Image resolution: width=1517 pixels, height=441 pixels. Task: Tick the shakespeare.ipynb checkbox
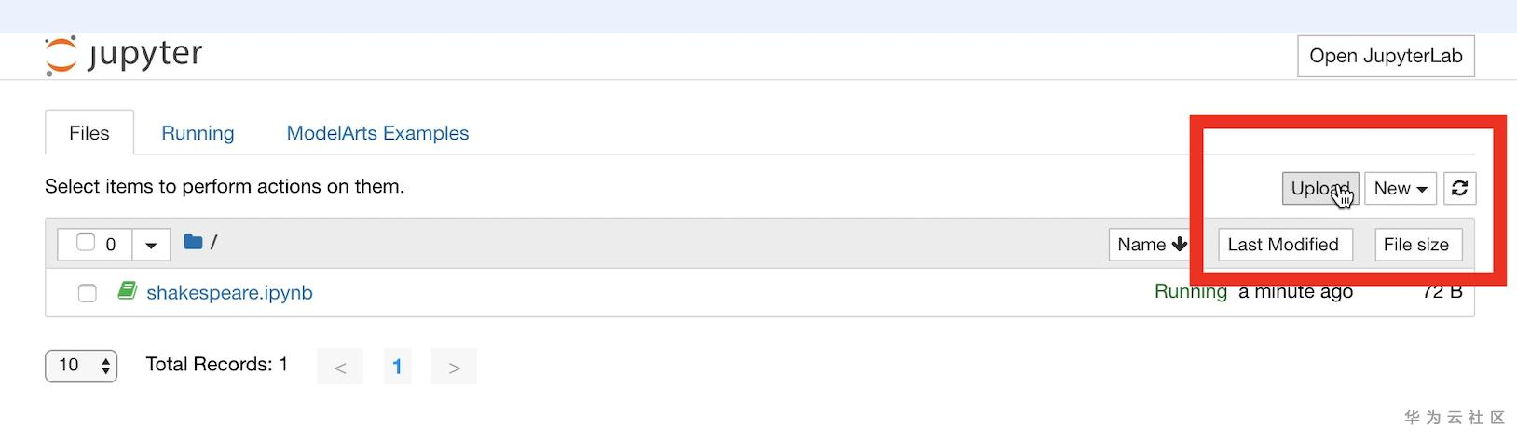[x=88, y=293]
